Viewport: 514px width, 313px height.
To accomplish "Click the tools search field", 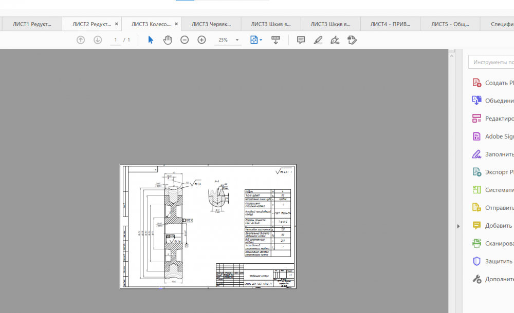I will point(491,62).
